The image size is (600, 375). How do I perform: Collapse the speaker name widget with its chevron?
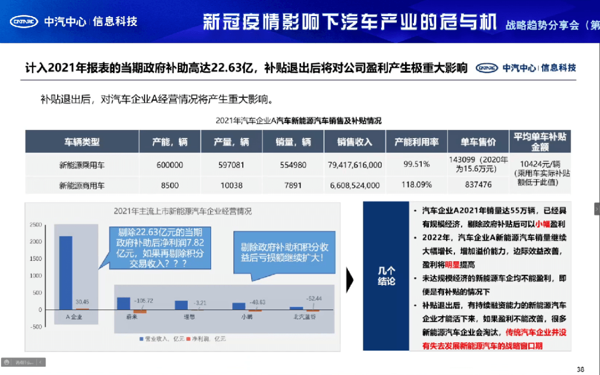click(x=41, y=362)
